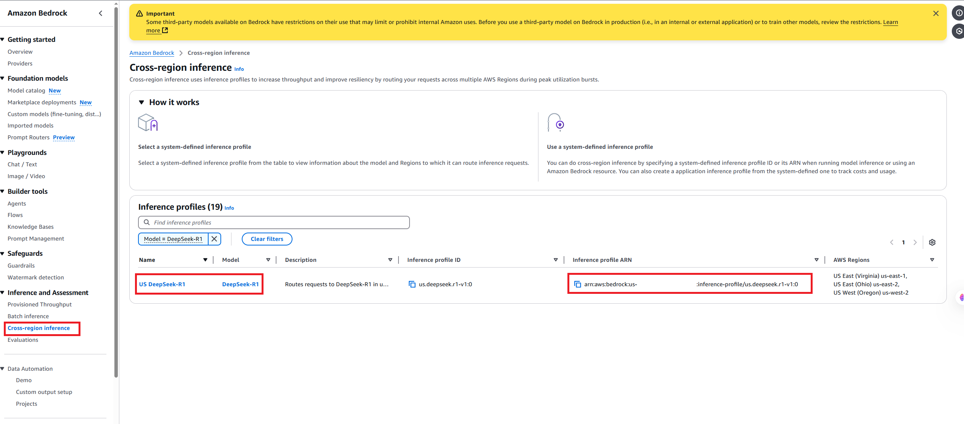Collapse the Getting started nav section
This screenshot has height=424, width=964.
pyautogui.click(x=3, y=40)
